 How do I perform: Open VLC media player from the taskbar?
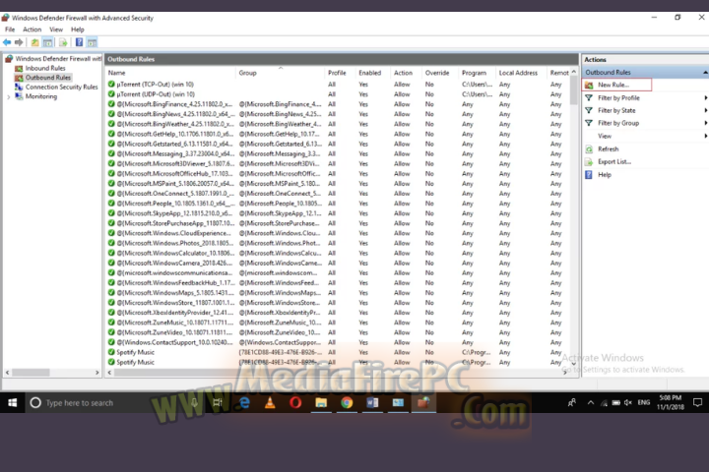point(270,402)
